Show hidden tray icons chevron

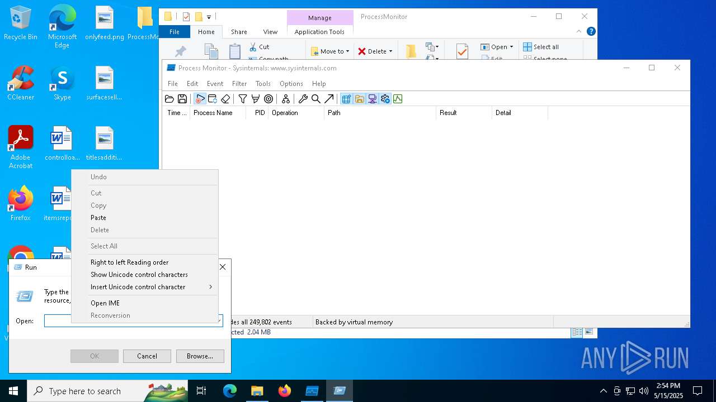coord(603,391)
